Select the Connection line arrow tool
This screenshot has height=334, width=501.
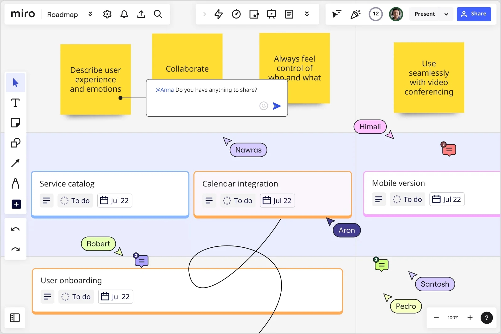point(15,163)
